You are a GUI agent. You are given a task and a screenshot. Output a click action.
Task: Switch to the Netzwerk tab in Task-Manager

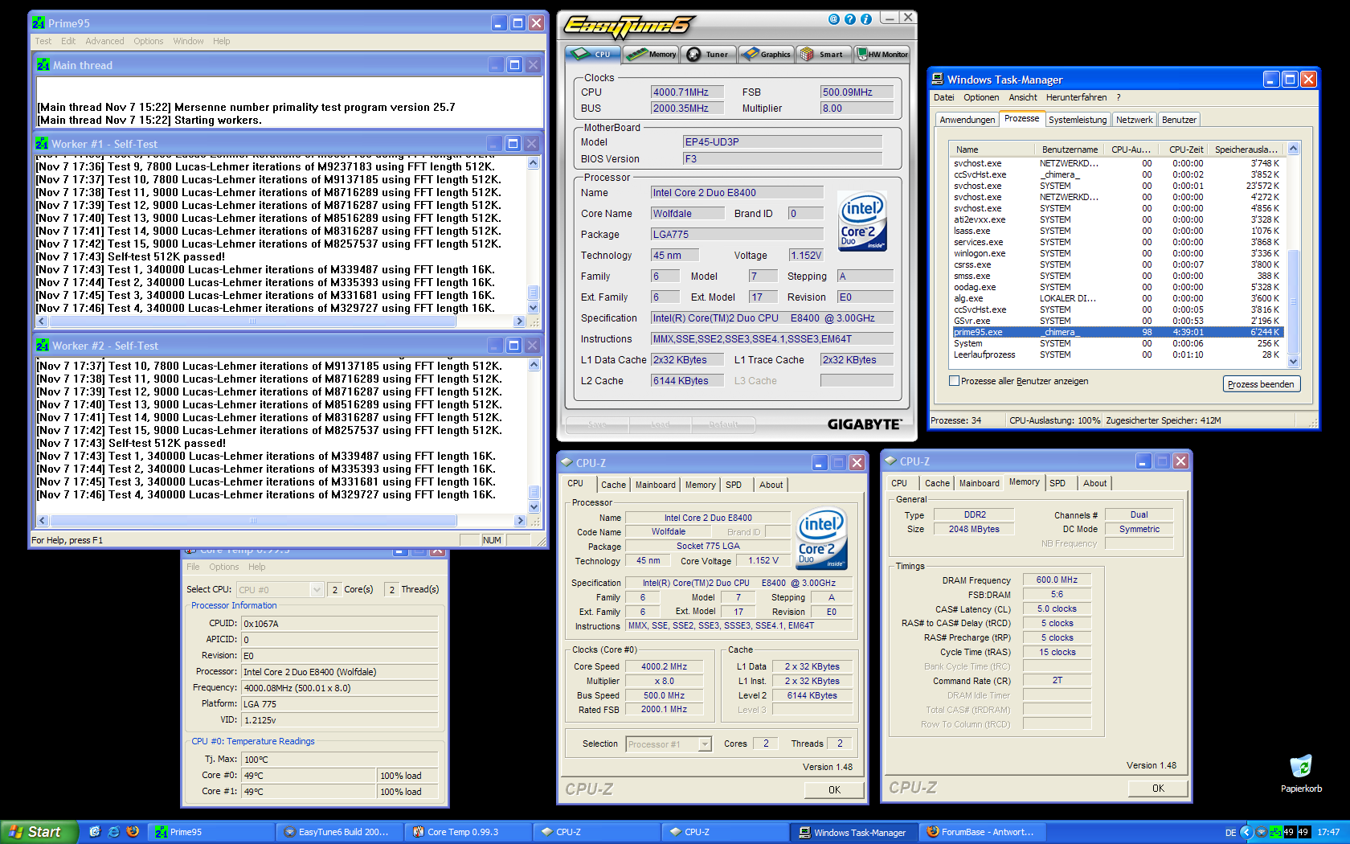click(x=1135, y=120)
